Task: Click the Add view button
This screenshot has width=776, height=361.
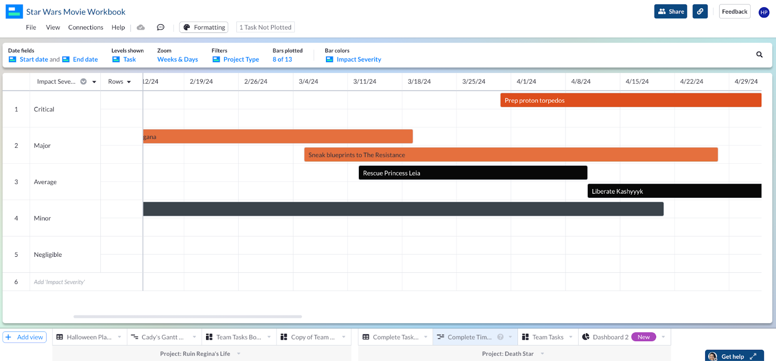Action: (x=25, y=337)
